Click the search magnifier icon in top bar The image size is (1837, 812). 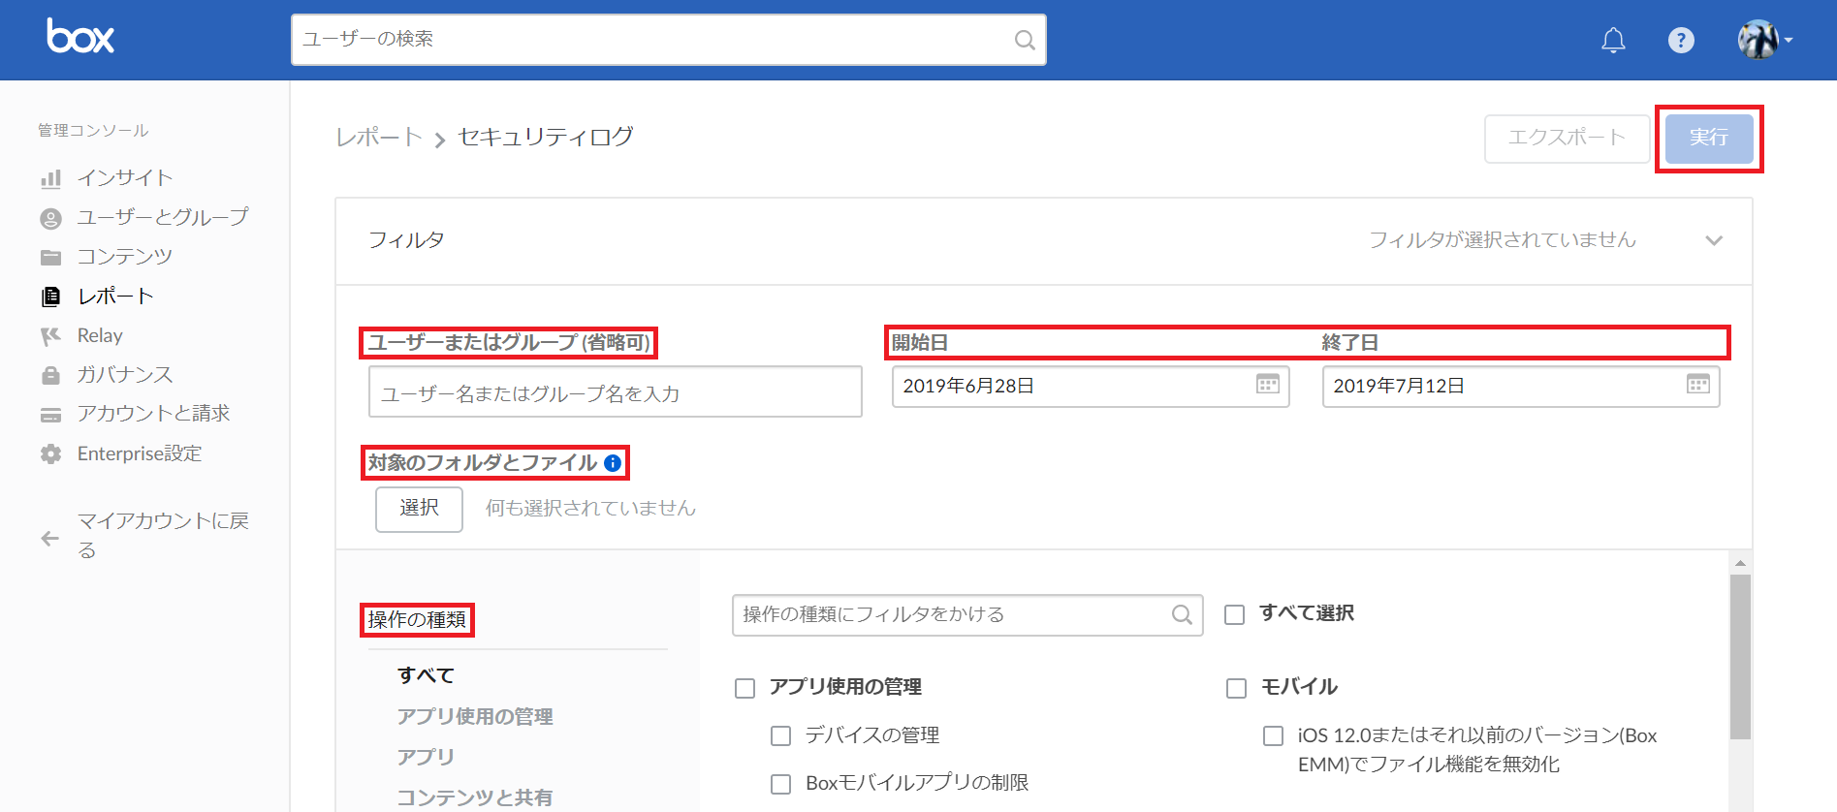(x=1025, y=40)
